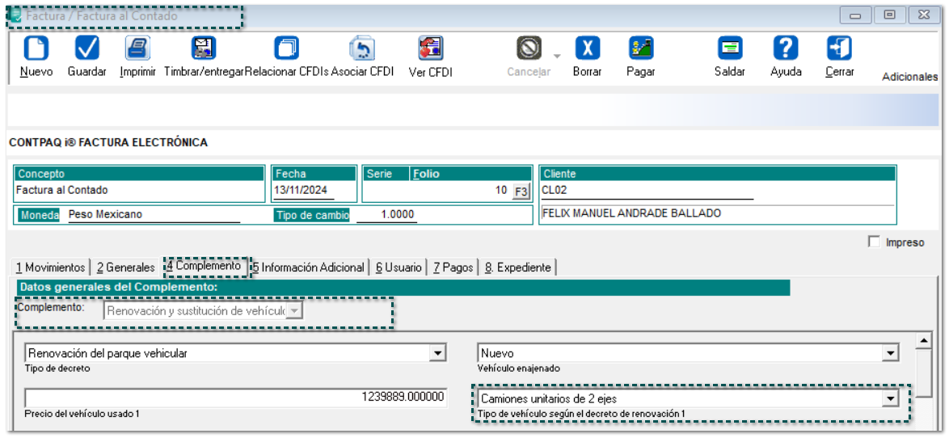Click Precio del vehículo usado field
The image size is (949, 438).
tap(235, 398)
